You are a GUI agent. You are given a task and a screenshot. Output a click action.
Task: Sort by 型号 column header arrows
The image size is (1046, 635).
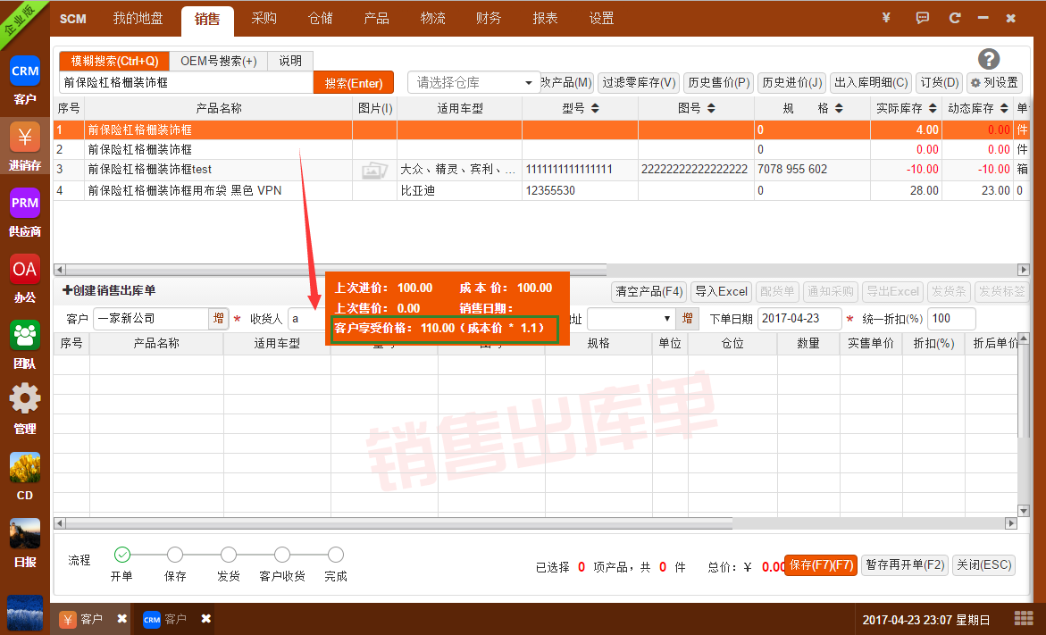coord(594,108)
